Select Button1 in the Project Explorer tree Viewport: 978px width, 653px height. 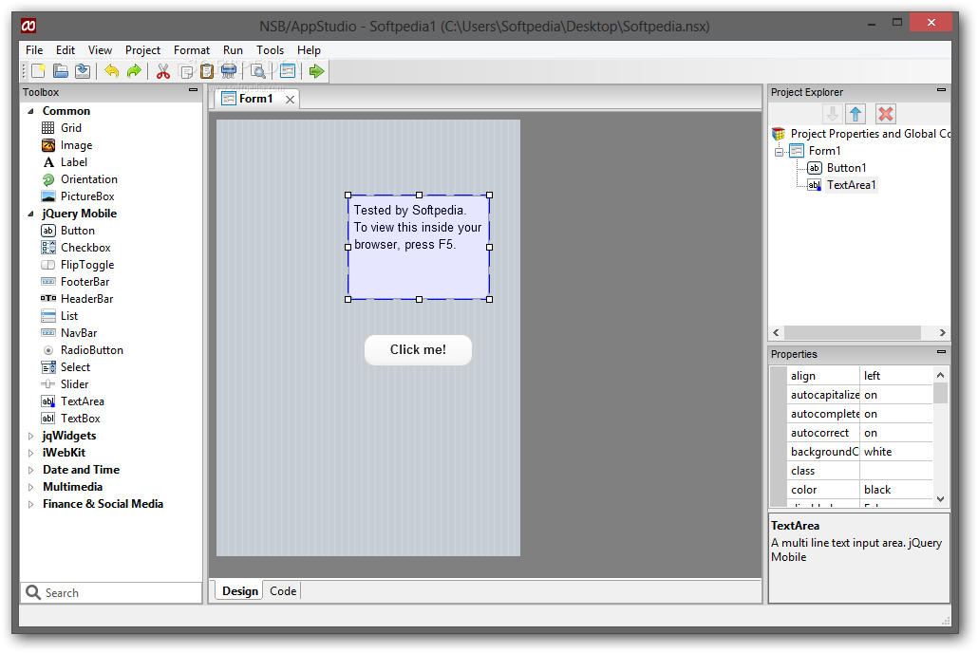pos(846,168)
